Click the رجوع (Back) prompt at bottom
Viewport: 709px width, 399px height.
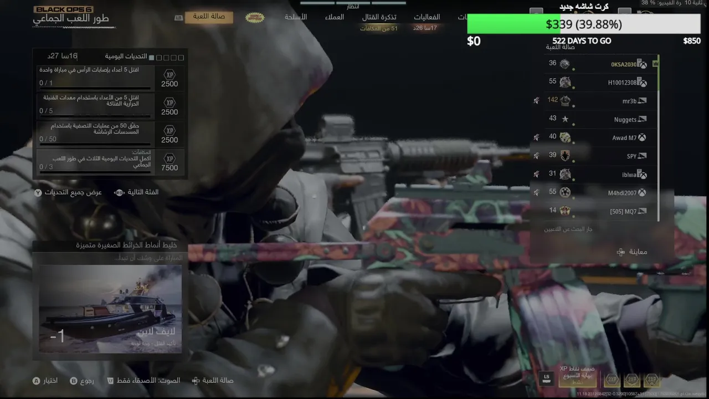(x=82, y=381)
